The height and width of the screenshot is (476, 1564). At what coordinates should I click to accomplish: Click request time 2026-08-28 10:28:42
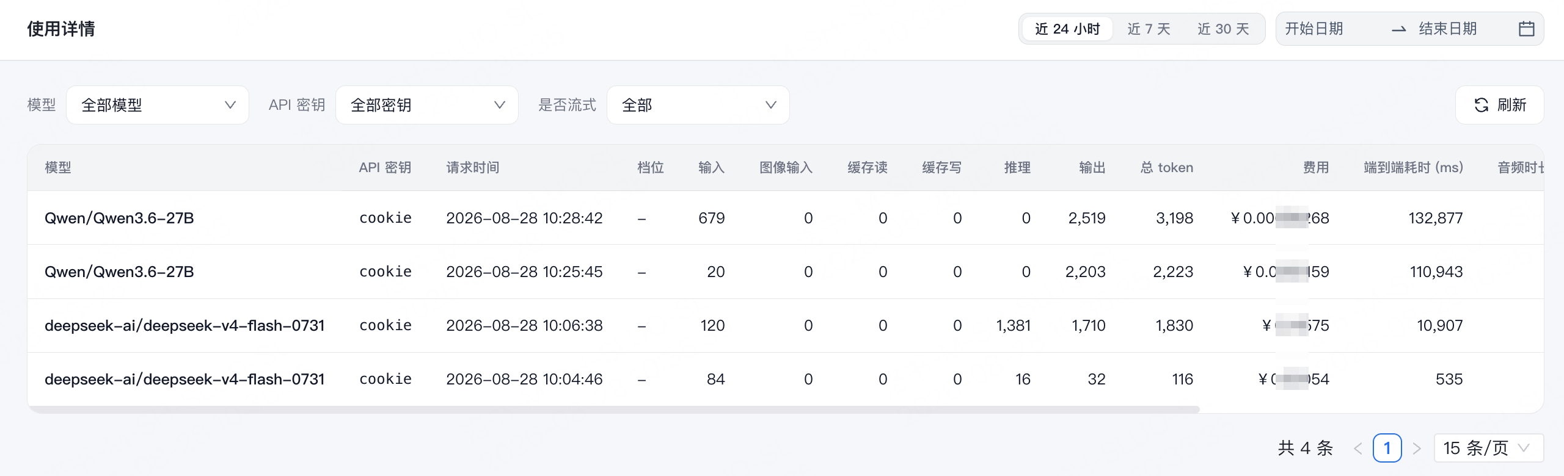pos(524,218)
